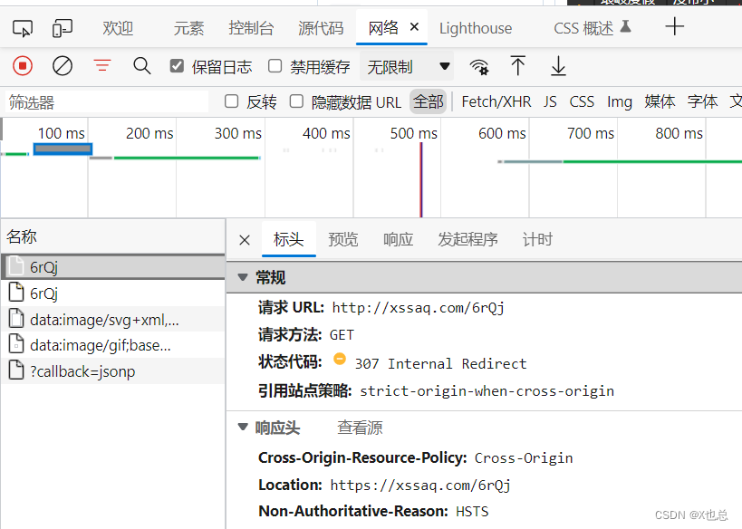The width and height of the screenshot is (742, 529).
Task: Export HAR file down-arrow icon
Action: coord(558,66)
